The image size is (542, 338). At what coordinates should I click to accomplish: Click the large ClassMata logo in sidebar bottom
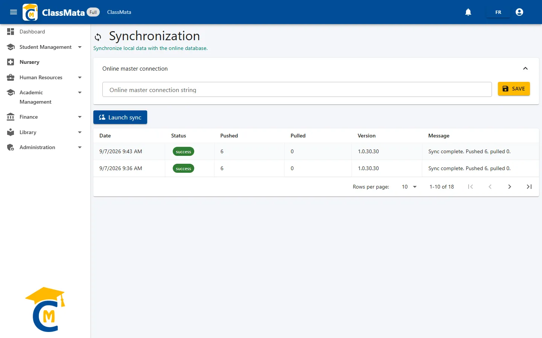click(x=46, y=309)
